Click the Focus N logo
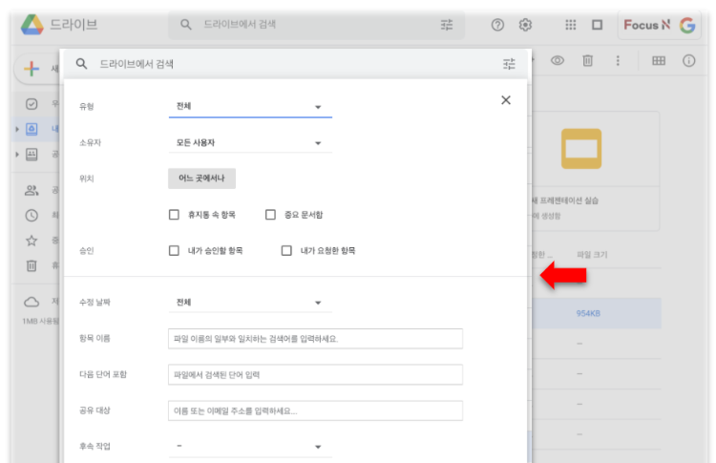 tap(646, 25)
